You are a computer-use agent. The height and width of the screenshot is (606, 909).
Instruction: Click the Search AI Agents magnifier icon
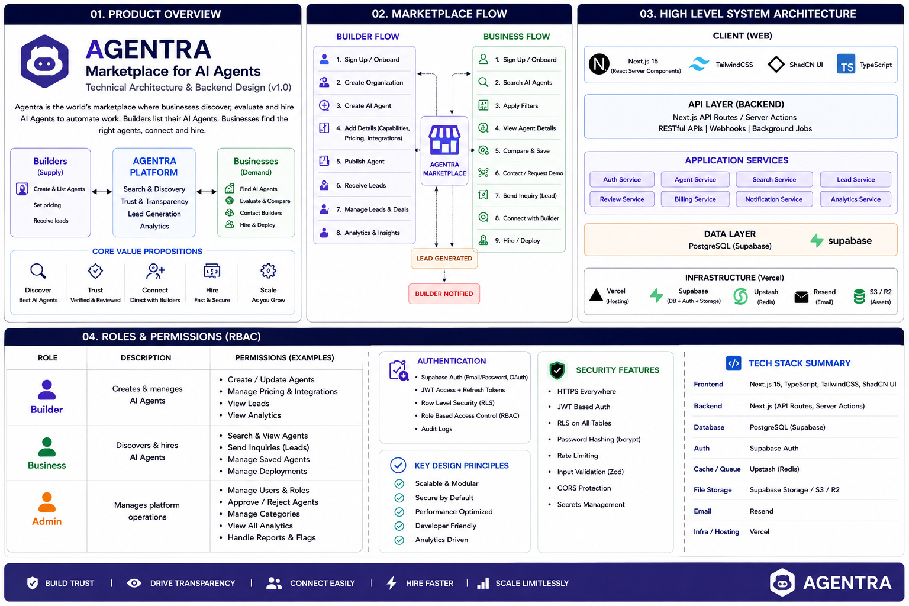tap(483, 82)
